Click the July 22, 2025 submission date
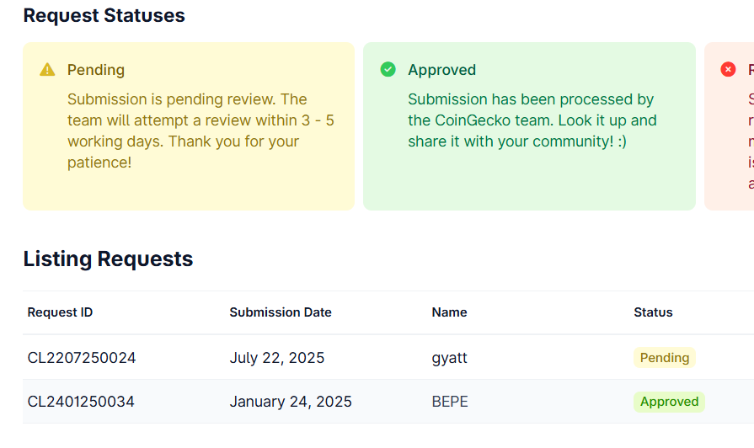This screenshot has width=754, height=448. click(x=277, y=358)
